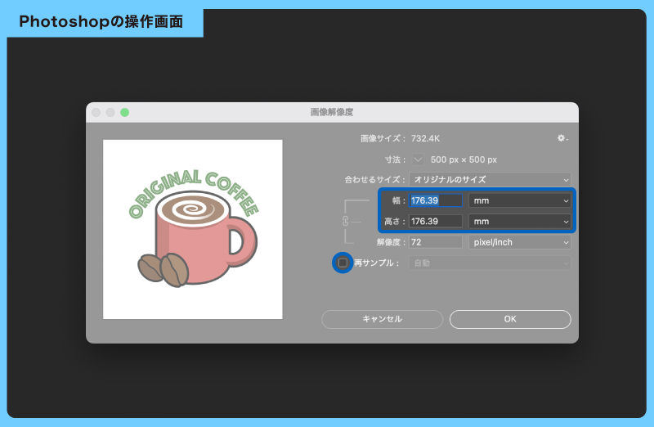Open the 寸法 unit dropdown arrow
The image size is (654, 427).
click(x=418, y=160)
